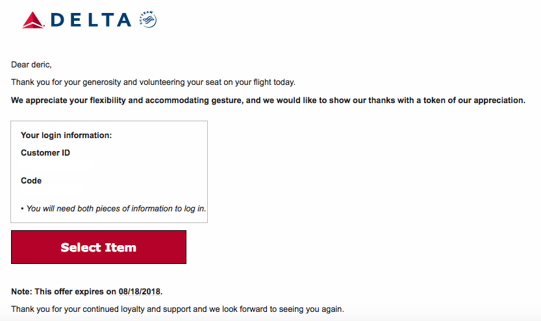Click the red Select Item button
Screen dimensions: 541x321
click(99, 247)
